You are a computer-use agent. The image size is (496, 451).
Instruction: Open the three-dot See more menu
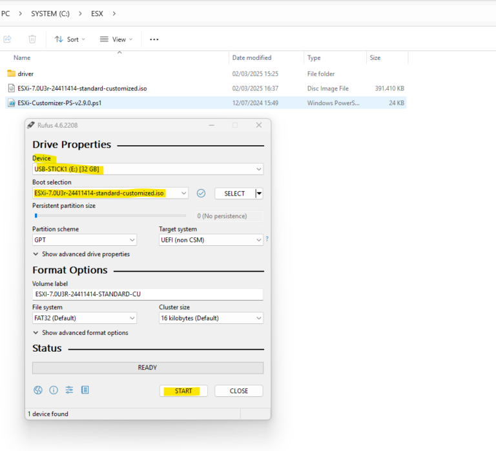coord(154,39)
